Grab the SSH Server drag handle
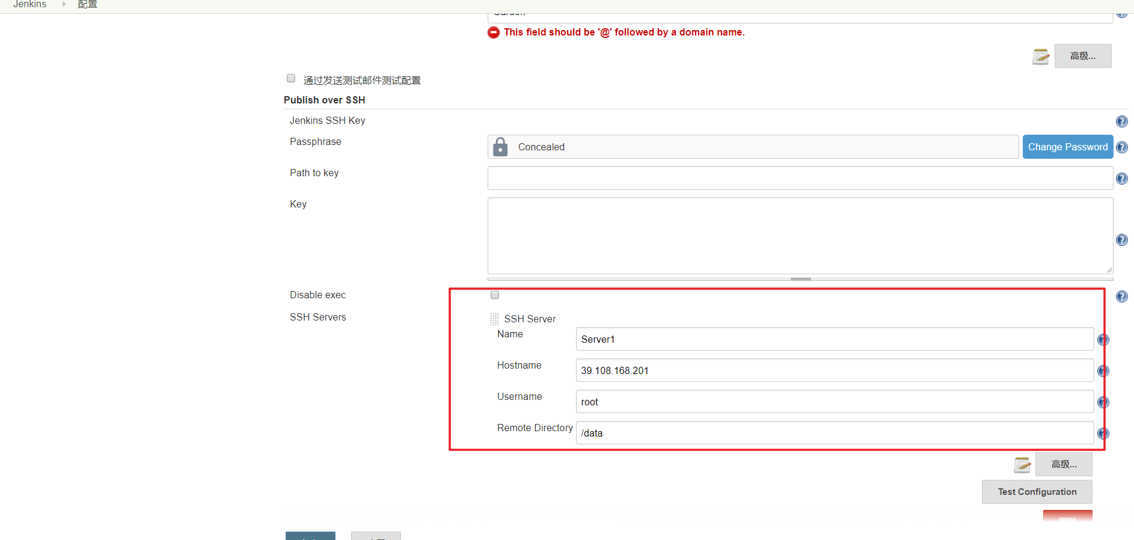This screenshot has height=540, width=1134. (494, 319)
